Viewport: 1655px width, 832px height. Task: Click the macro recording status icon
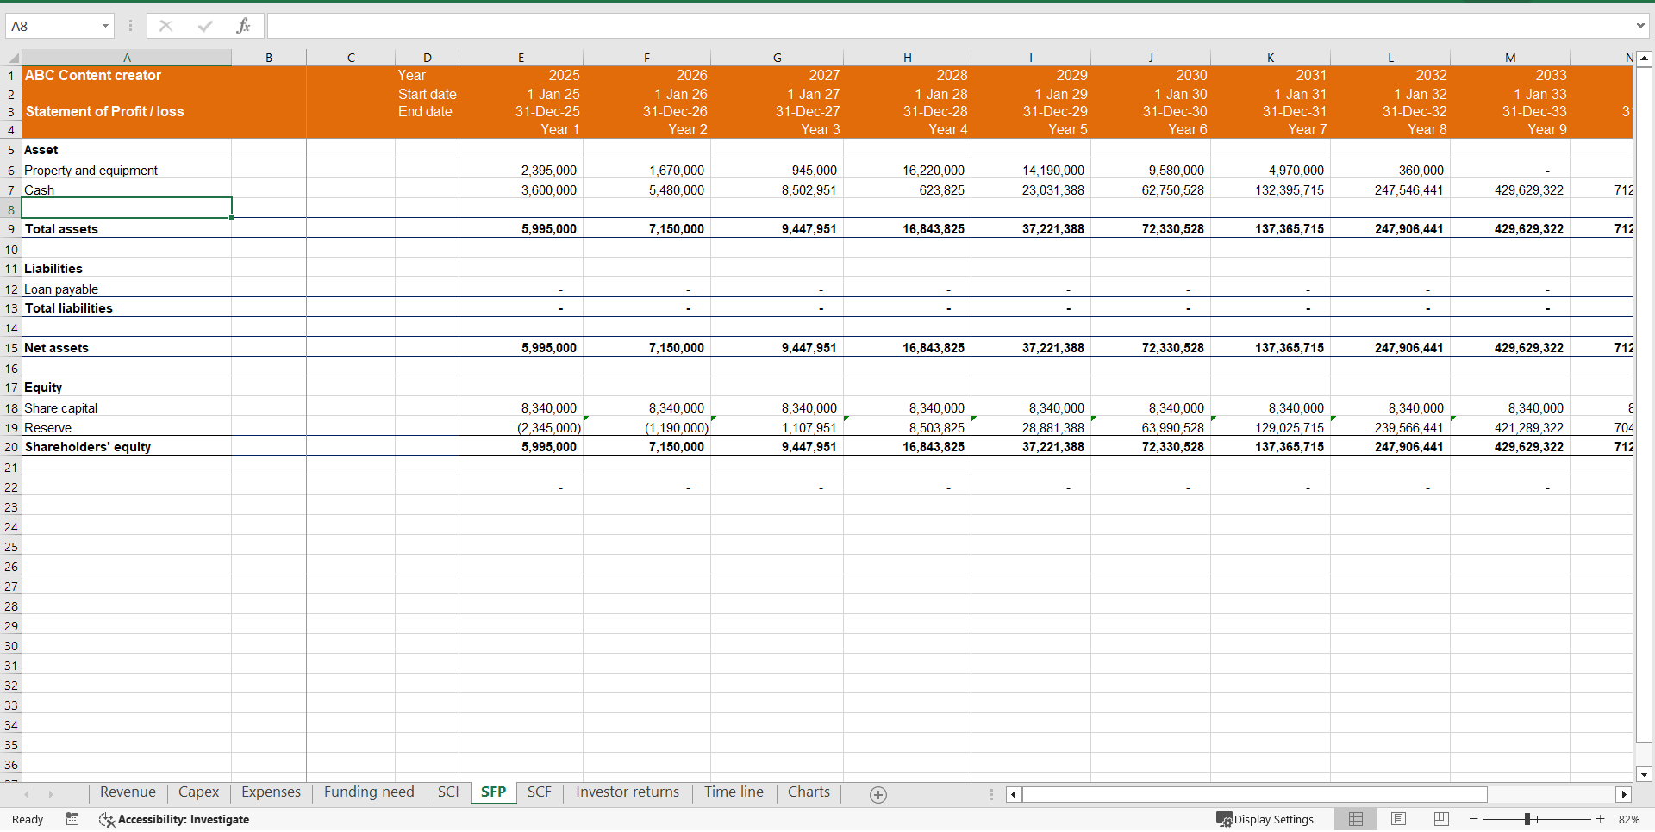tap(72, 819)
